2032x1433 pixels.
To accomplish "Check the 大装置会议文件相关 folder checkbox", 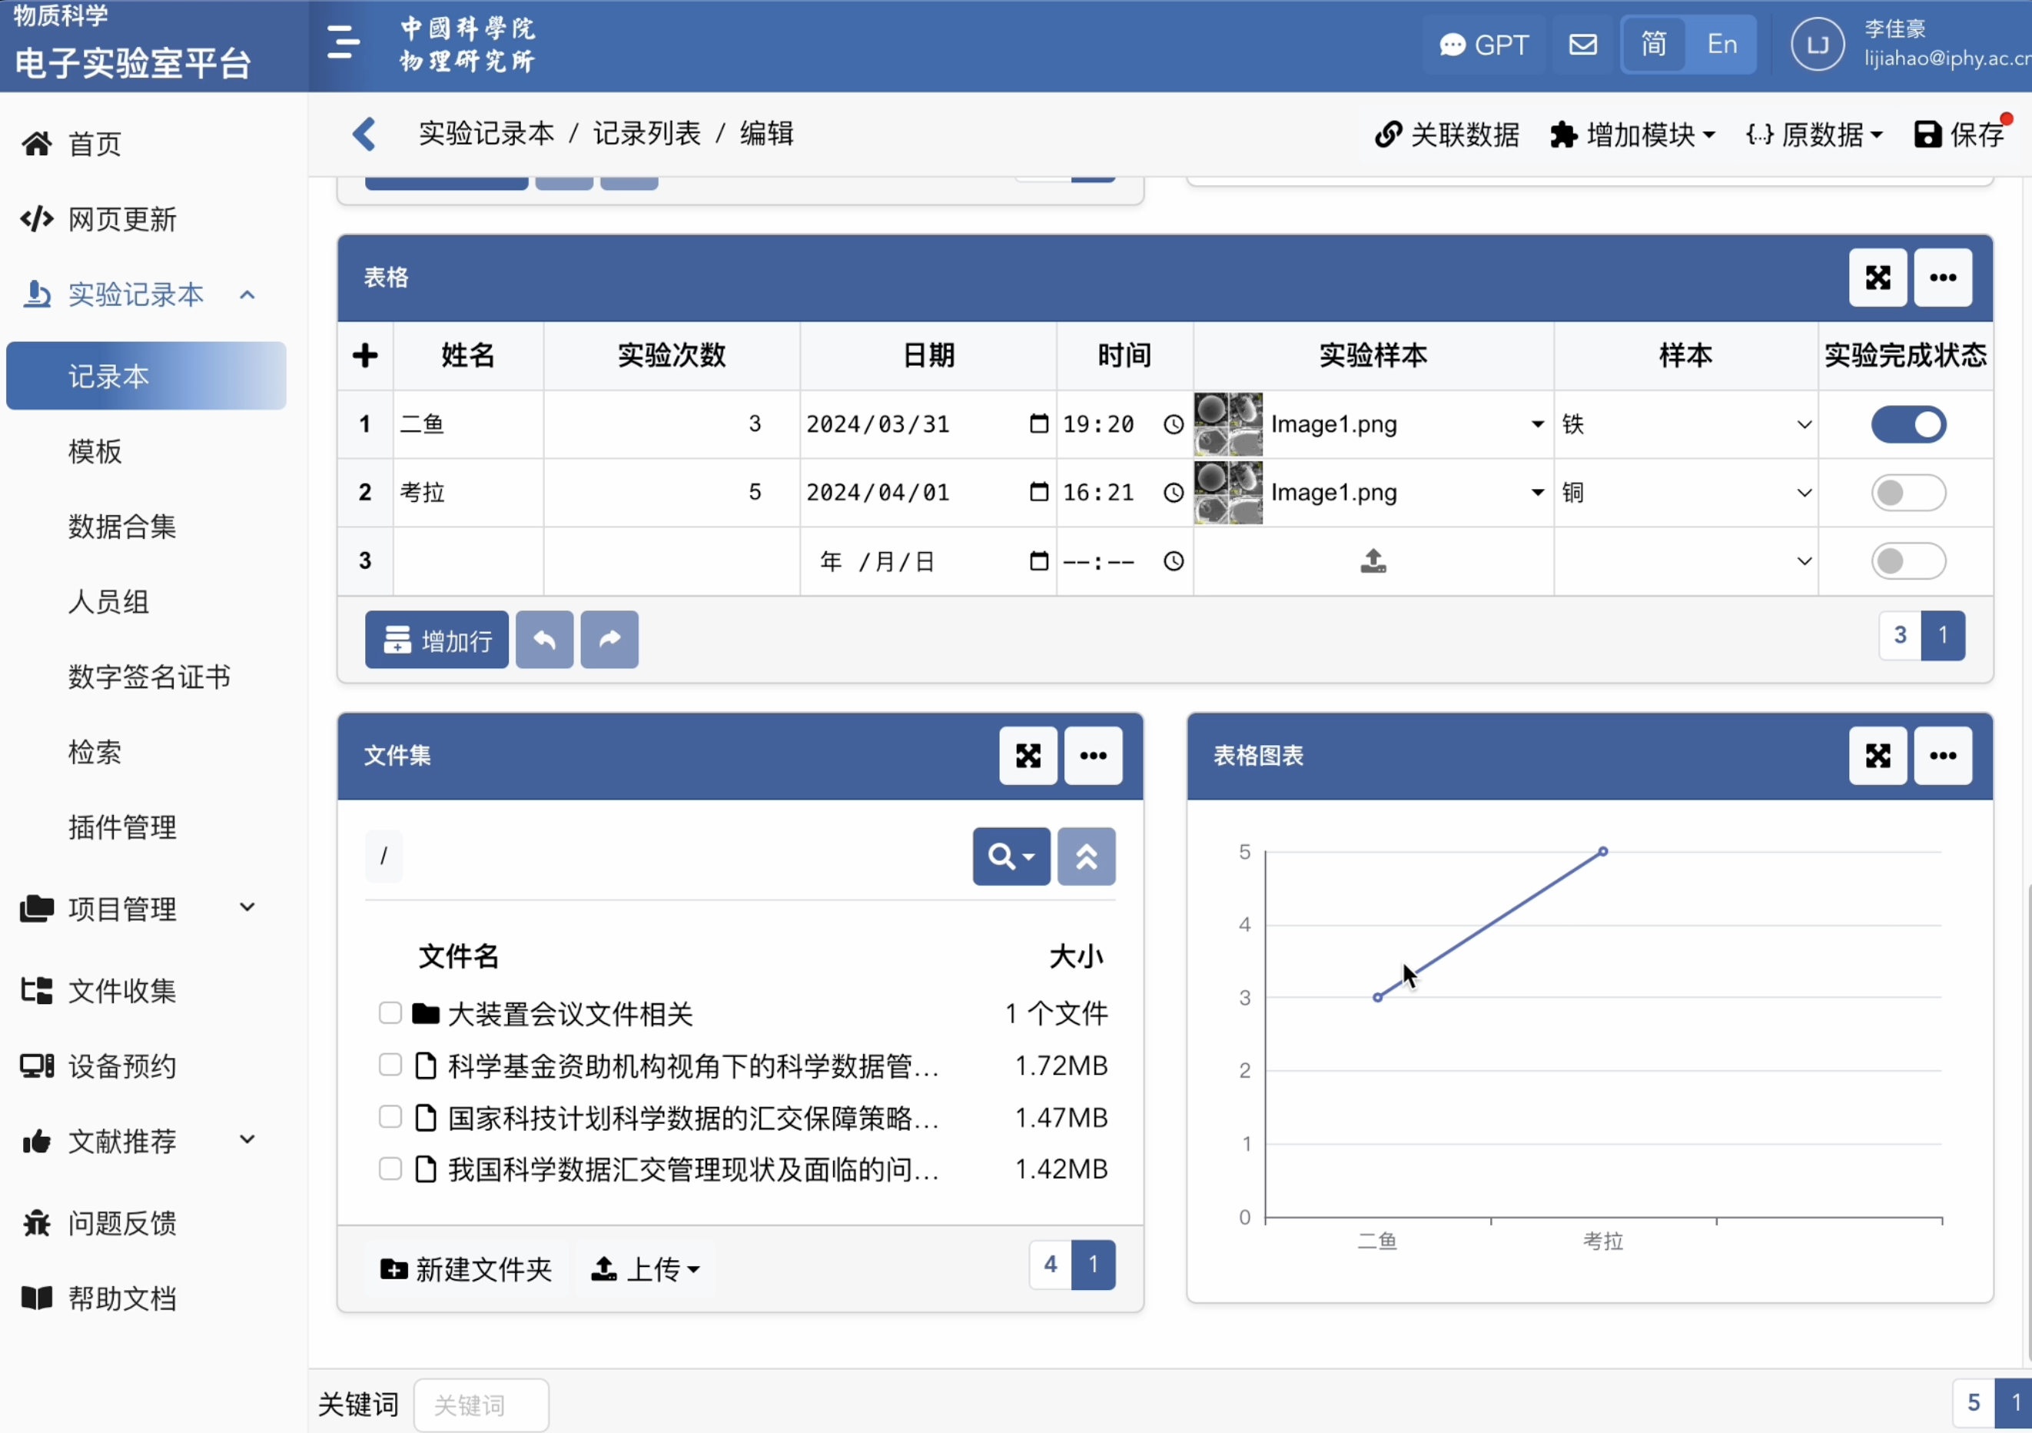I will tap(390, 1013).
